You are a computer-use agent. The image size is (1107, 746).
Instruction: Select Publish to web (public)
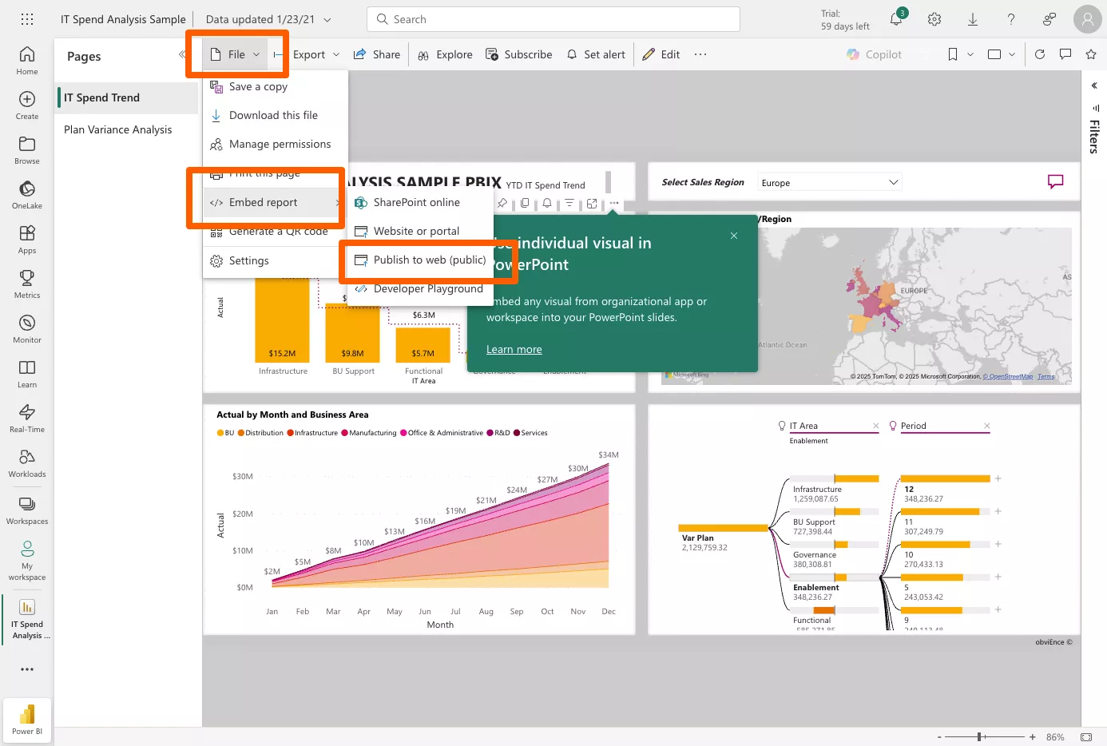(x=429, y=260)
